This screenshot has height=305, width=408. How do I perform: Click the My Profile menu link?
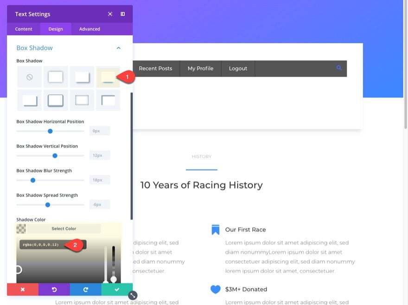pos(200,69)
